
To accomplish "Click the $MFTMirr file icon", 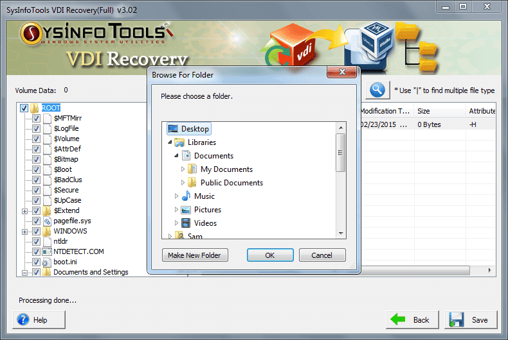I will coord(48,118).
